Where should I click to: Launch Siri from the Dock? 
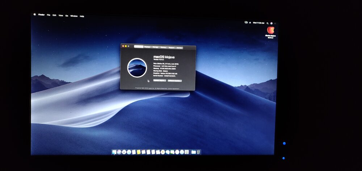(119, 152)
